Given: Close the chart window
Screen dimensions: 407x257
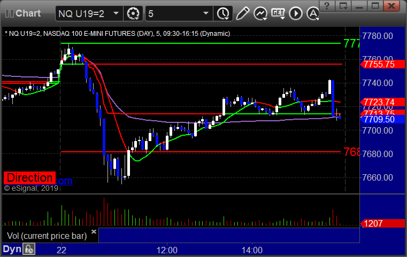Looking at the screenshot, I should coord(391,5).
